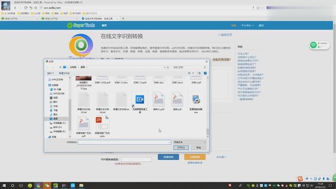
Task: Select 此电脑 in the dialog sidebar
Action: click(53, 85)
